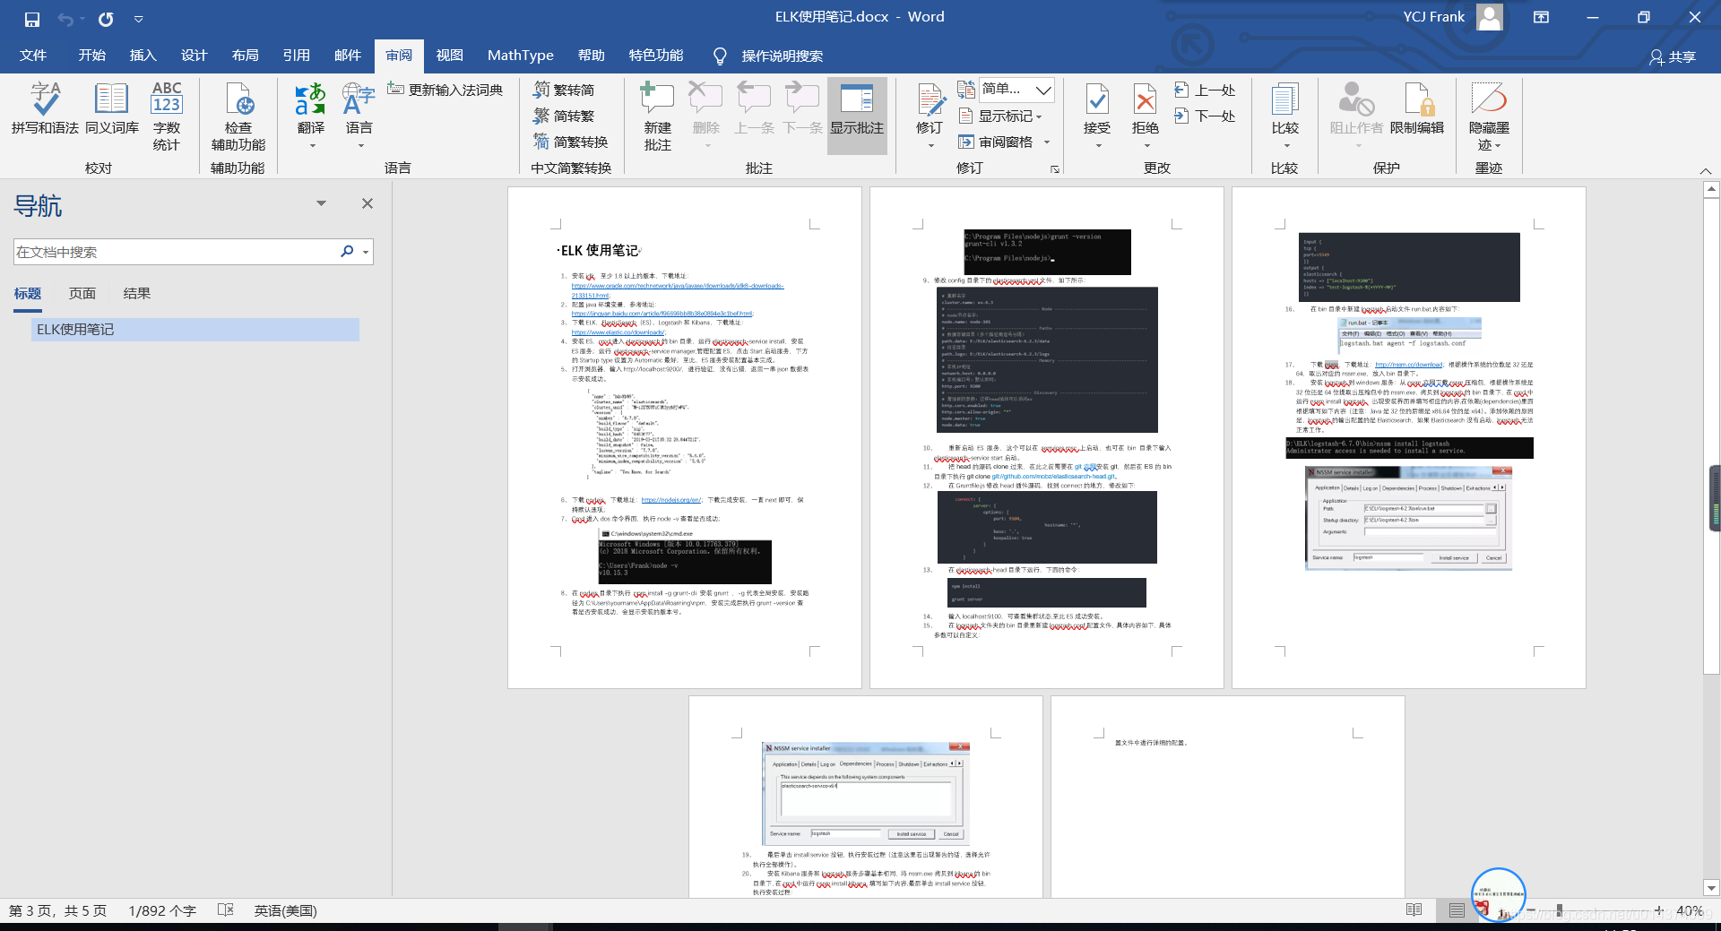Click the page count 第 3 页, 共 5 页
The height and width of the screenshot is (931, 1721).
pos(57,910)
